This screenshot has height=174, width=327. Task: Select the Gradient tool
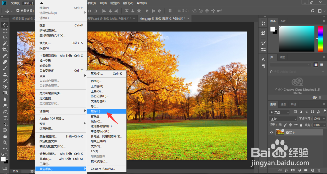[5, 93]
